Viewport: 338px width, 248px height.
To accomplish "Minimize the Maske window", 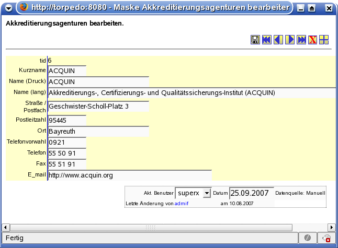I will tap(300, 8).
